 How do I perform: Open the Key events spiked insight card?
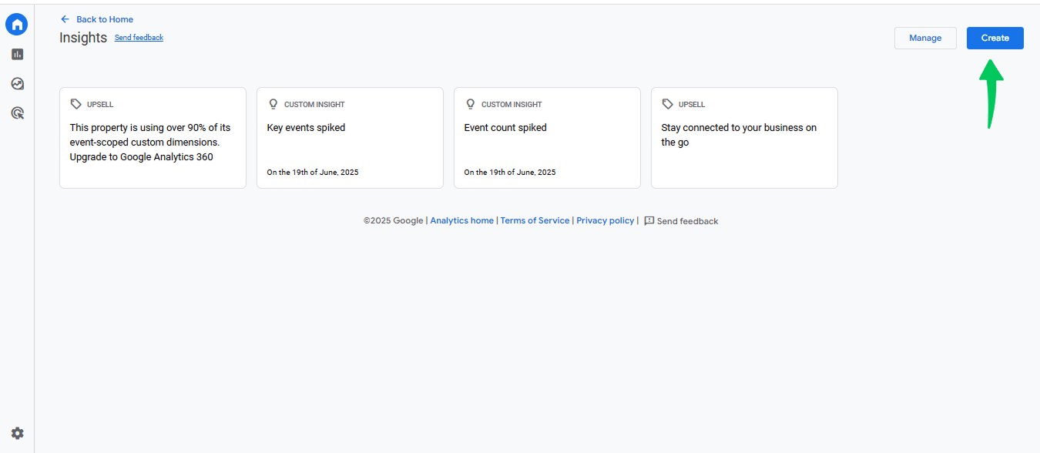(350, 138)
